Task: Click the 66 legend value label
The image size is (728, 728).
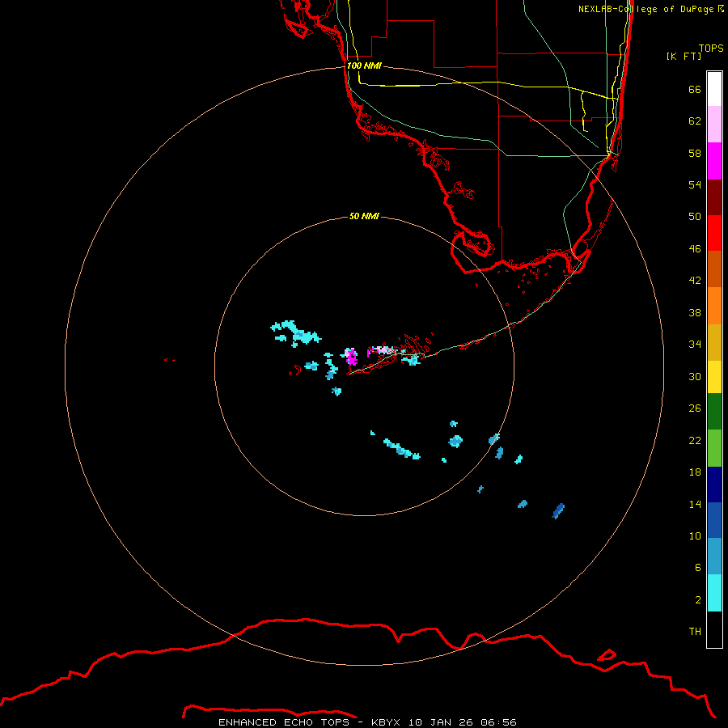Action: 695,89
